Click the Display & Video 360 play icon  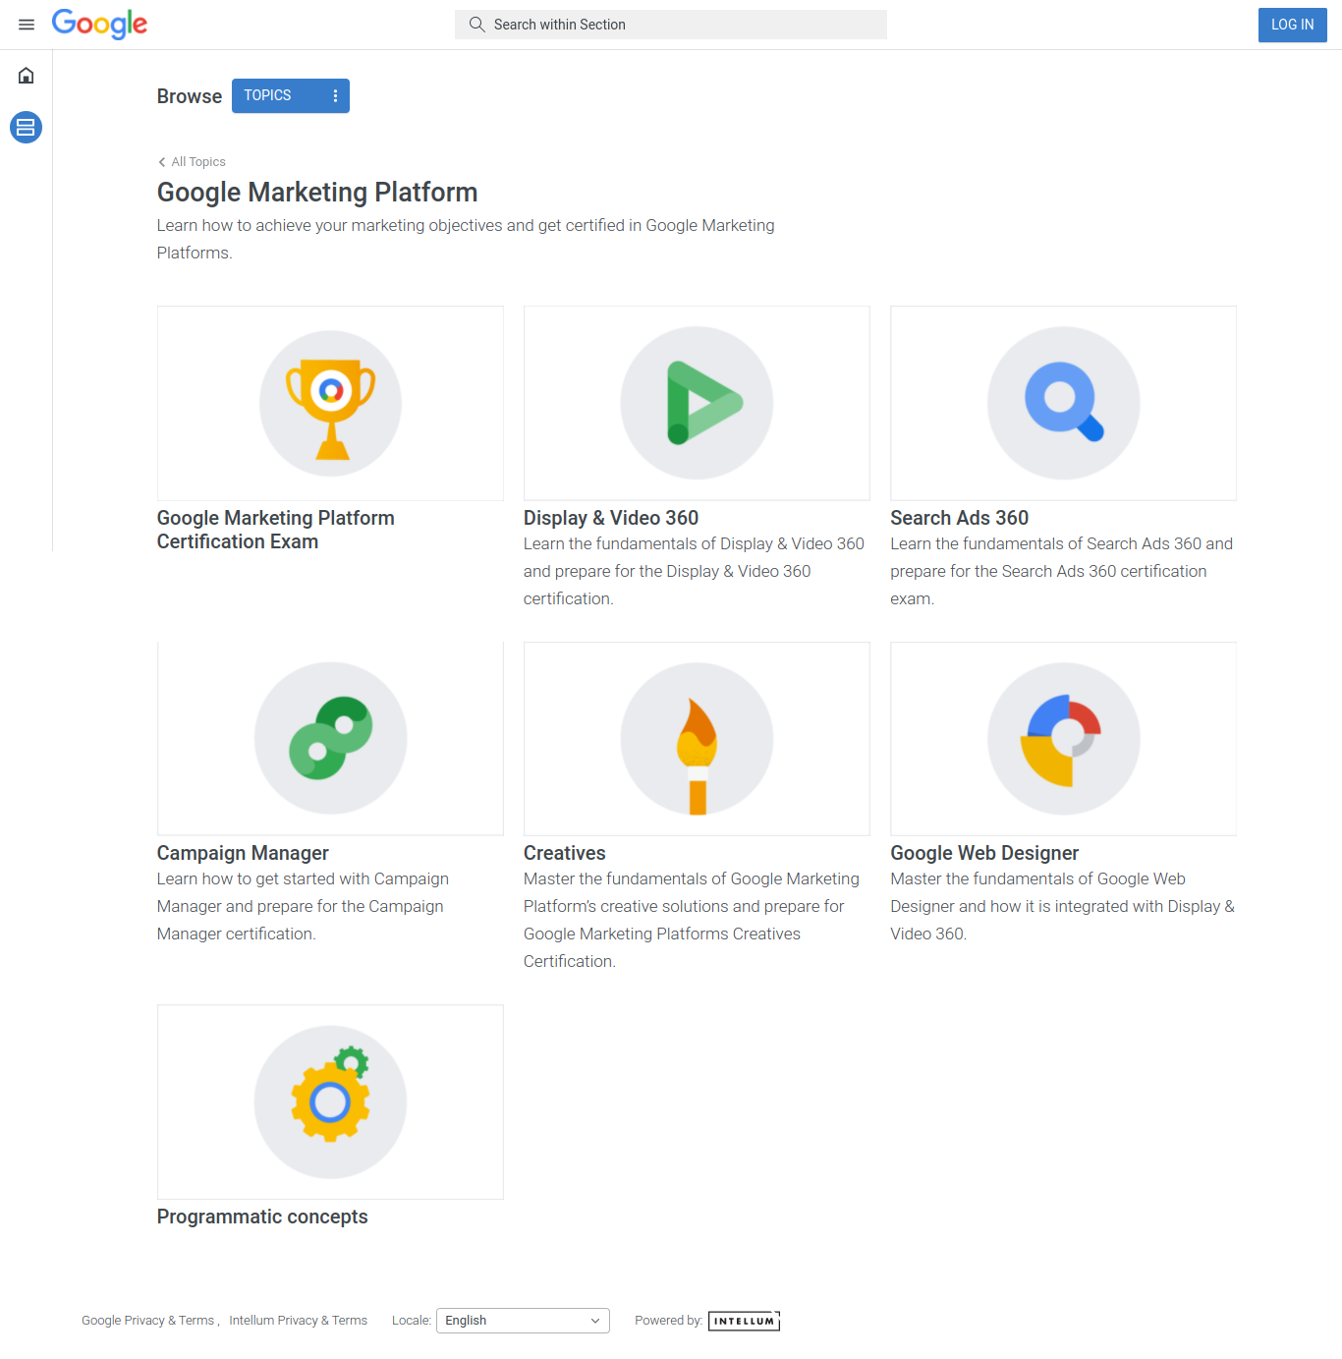(697, 403)
